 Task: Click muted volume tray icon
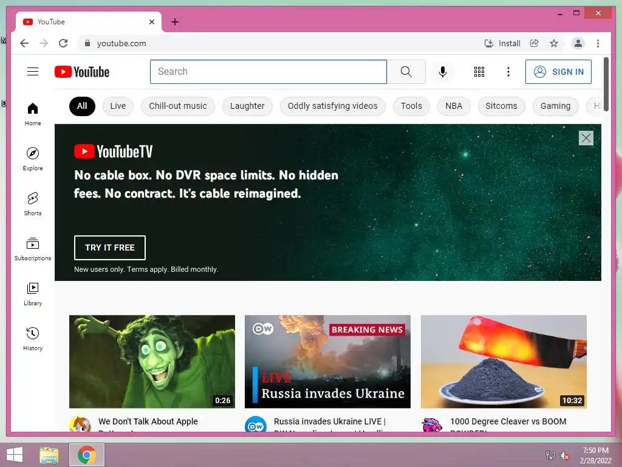tap(564, 455)
